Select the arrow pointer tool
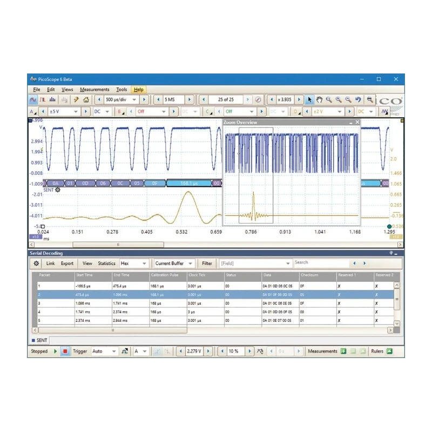 [x=309, y=100]
